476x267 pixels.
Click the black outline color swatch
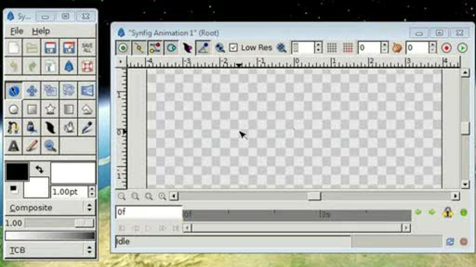16,171
